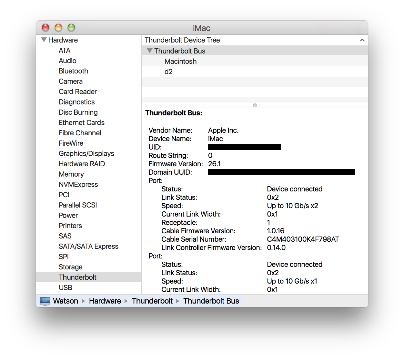404x359 pixels.
Task: Click the Vendor Name value Apple Inc.
Action: tap(223, 130)
